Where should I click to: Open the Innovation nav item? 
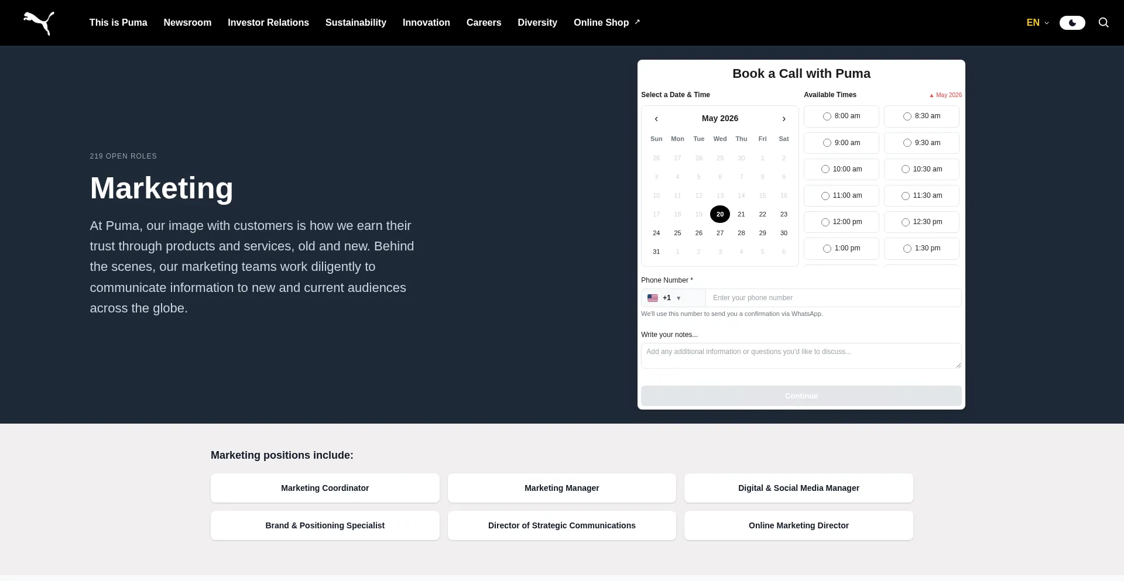point(426,23)
